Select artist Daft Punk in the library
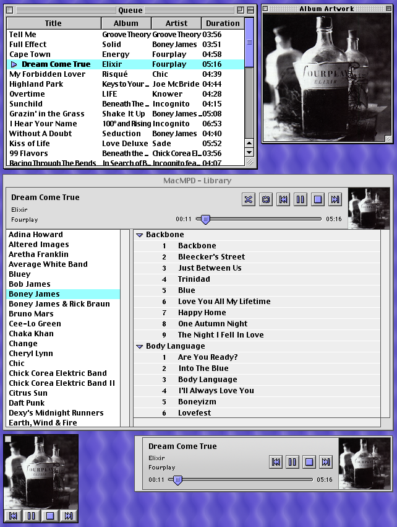 click(x=63, y=403)
